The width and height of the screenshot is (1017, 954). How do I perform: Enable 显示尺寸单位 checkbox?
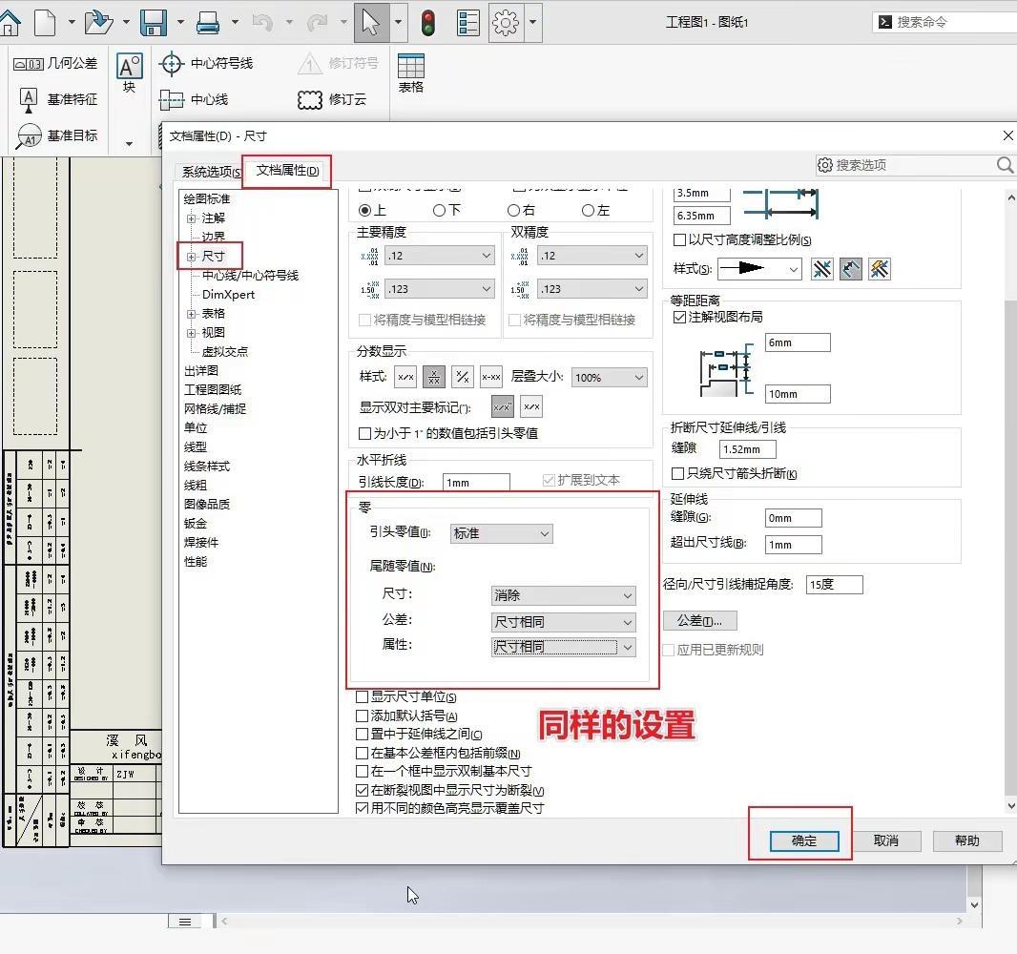click(363, 697)
